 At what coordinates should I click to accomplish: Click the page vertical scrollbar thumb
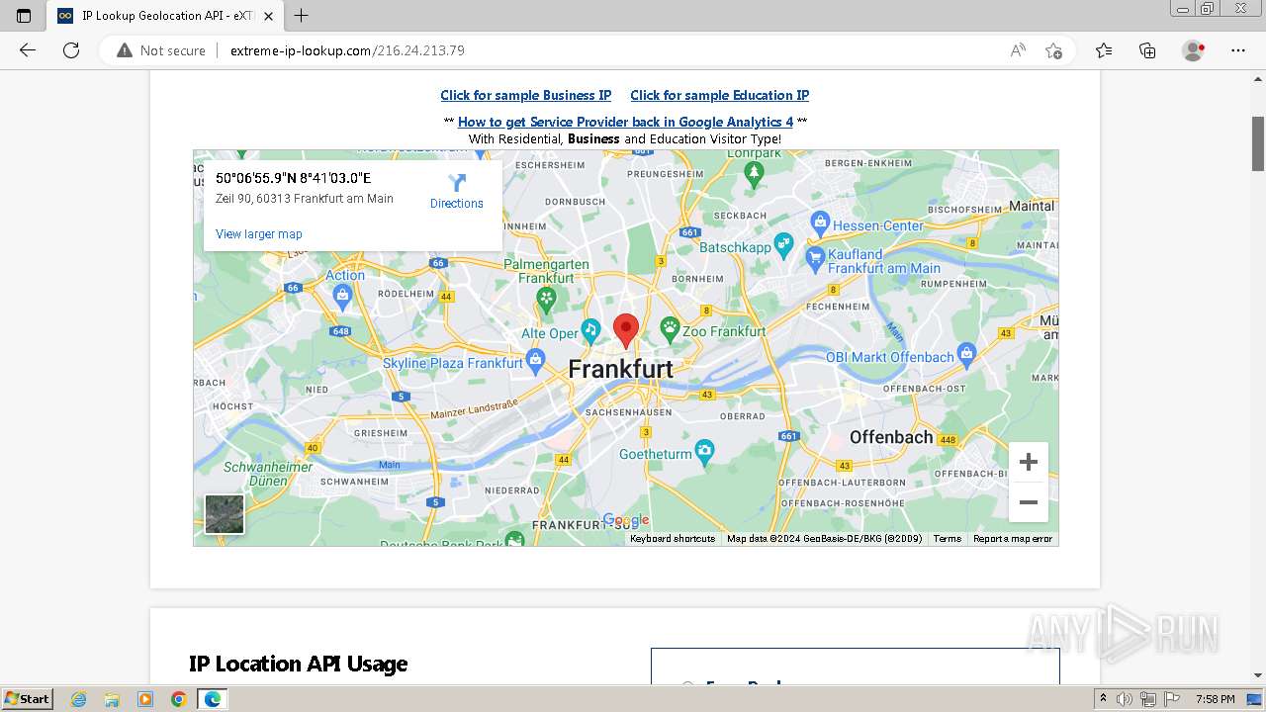[x=1258, y=143]
